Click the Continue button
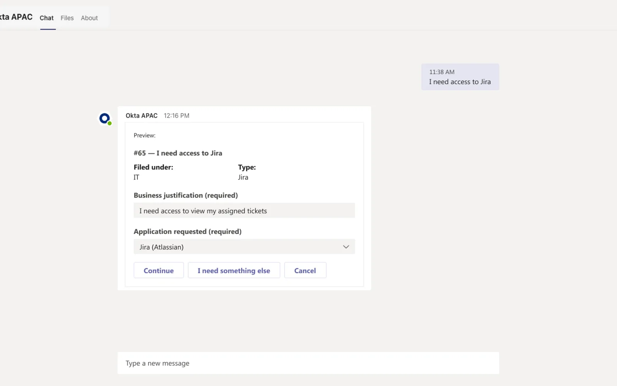 [158, 270]
